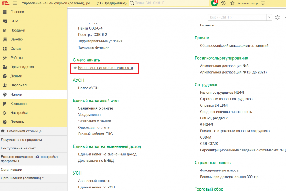The image size is (286, 191).
Task: Open Операции по счету
Action: 94,127
